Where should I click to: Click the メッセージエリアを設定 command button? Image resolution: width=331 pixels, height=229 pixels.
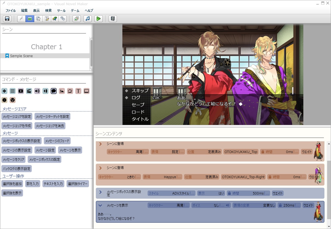(x=17, y=116)
